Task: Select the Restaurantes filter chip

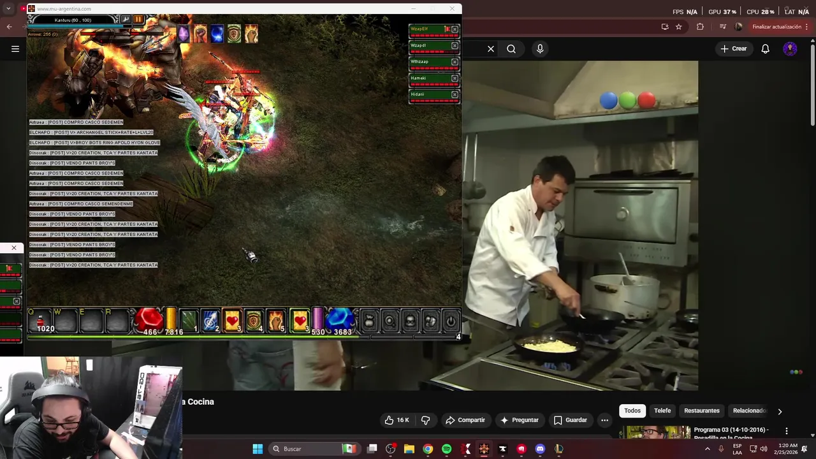Action: click(702, 411)
